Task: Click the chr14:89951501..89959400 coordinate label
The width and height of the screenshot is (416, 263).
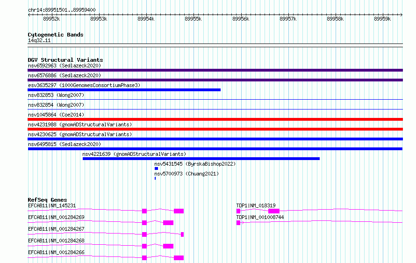Action: [x=62, y=10]
